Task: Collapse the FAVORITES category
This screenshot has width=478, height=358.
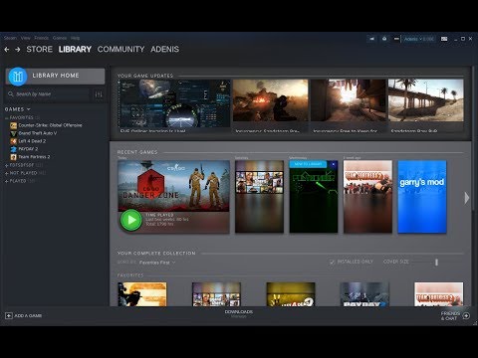Action: tap(6, 117)
